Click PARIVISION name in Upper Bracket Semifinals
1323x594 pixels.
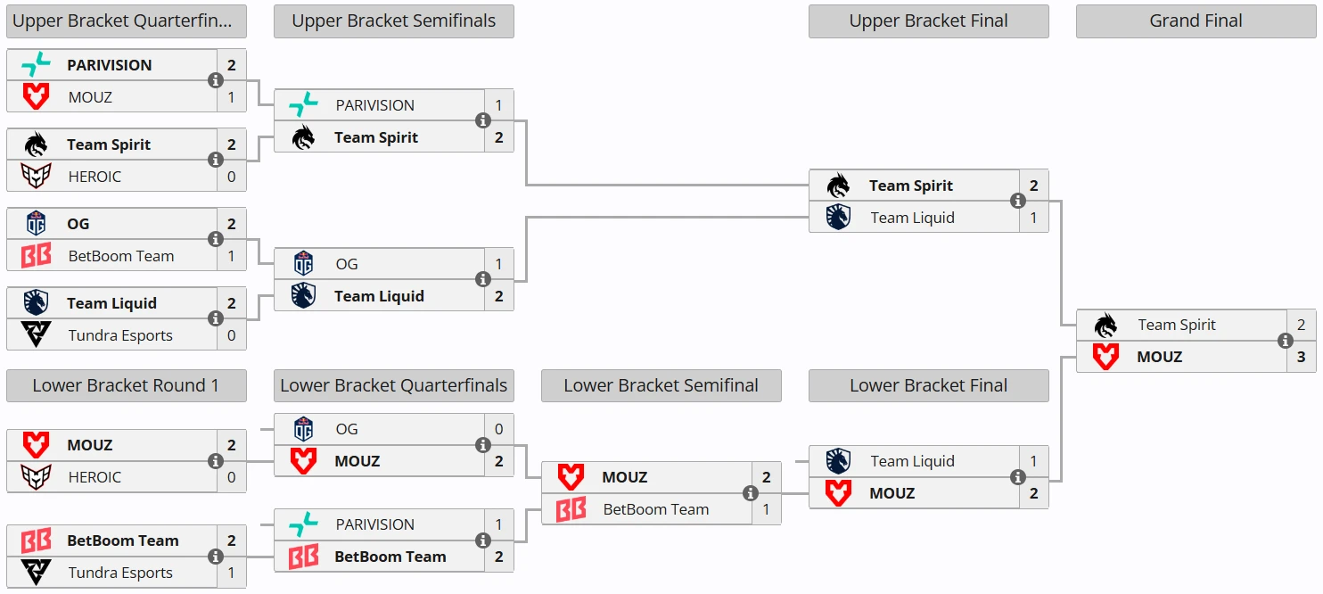pos(374,105)
